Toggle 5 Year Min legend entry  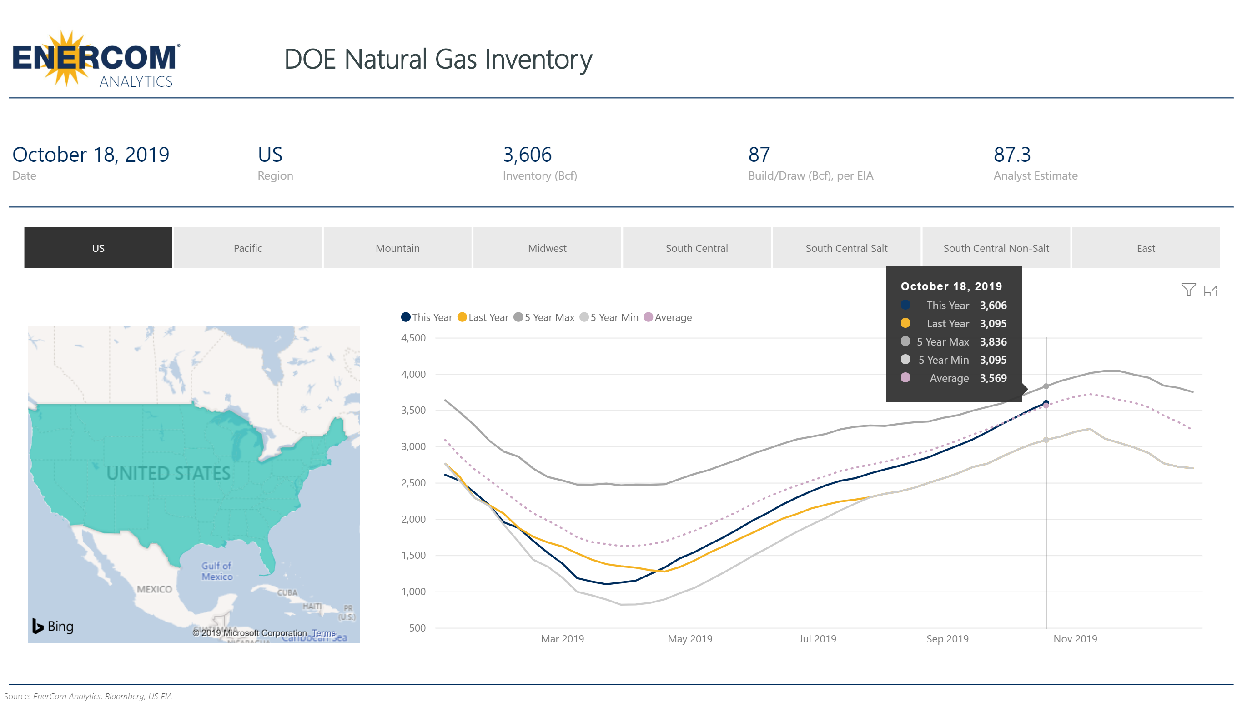click(609, 317)
